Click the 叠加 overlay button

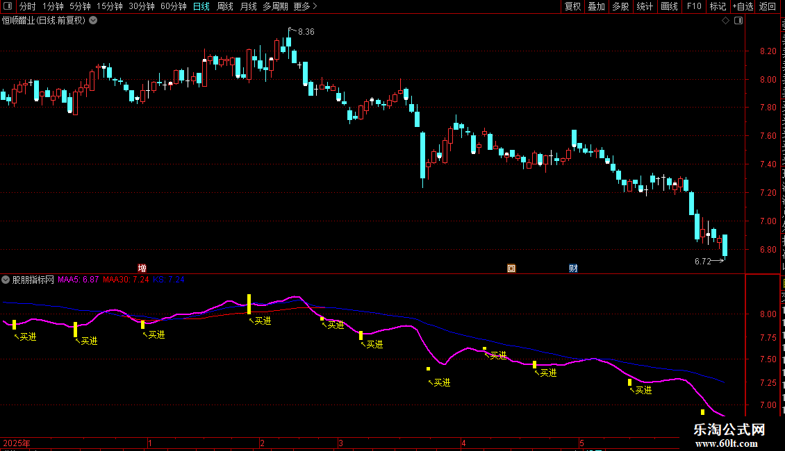point(597,6)
